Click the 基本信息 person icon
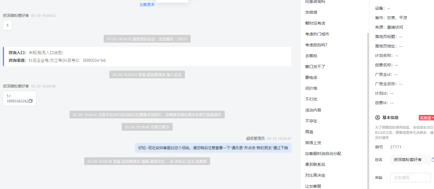 point(377,118)
